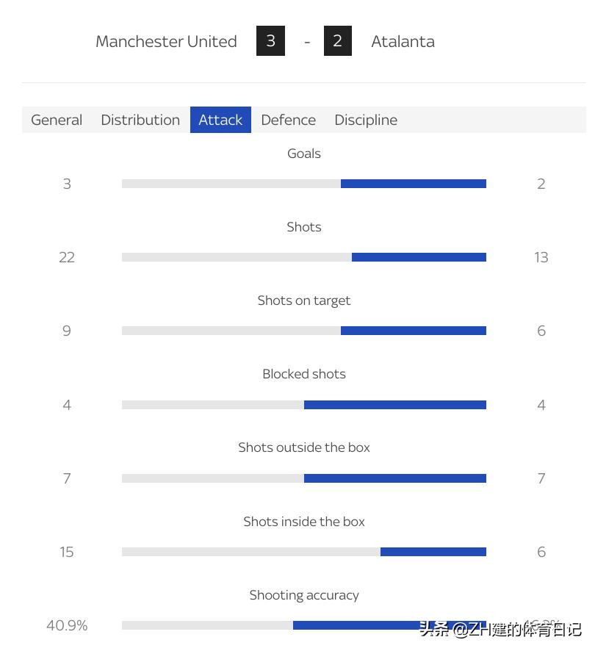This screenshot has width=595, height=651.
Task: Open the Distribution stats tab
Action: pyautogui.click(x=140, y=120)
